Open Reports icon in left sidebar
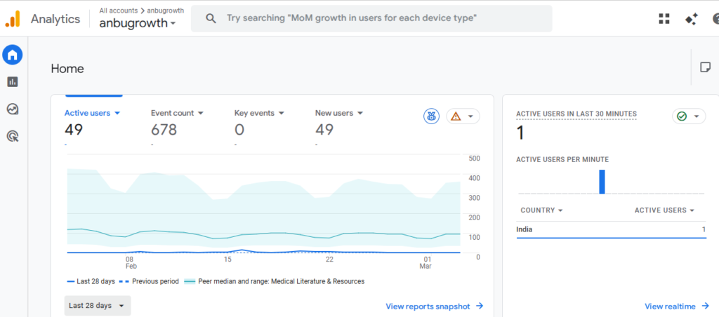Image resolution: width=719 pixels, height=317 pixels. pos(13,82)
